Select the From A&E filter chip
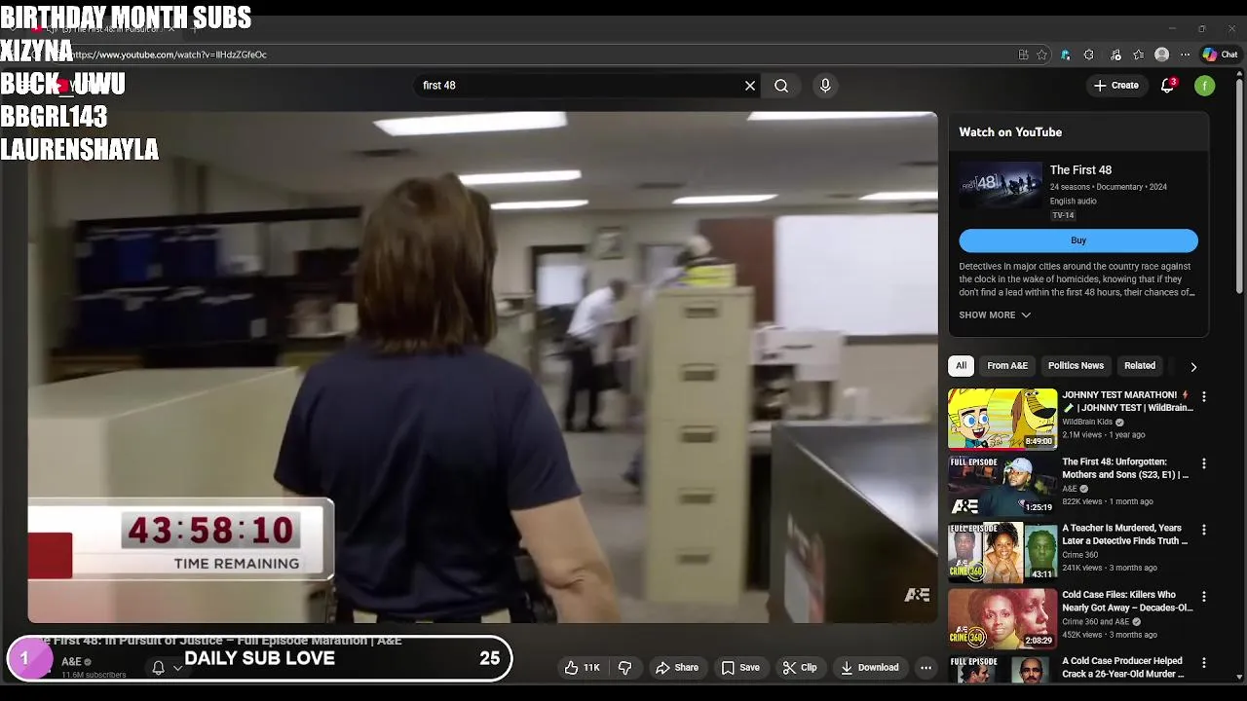The image size is (1247, 701). 1007,366
